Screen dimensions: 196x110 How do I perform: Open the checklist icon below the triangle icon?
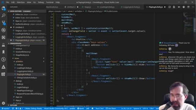pyautogui.click(x=3, y=74)
